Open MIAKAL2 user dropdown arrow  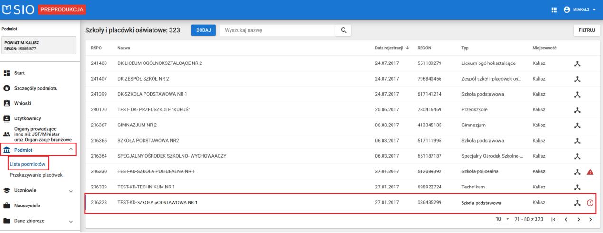point(594,9)
